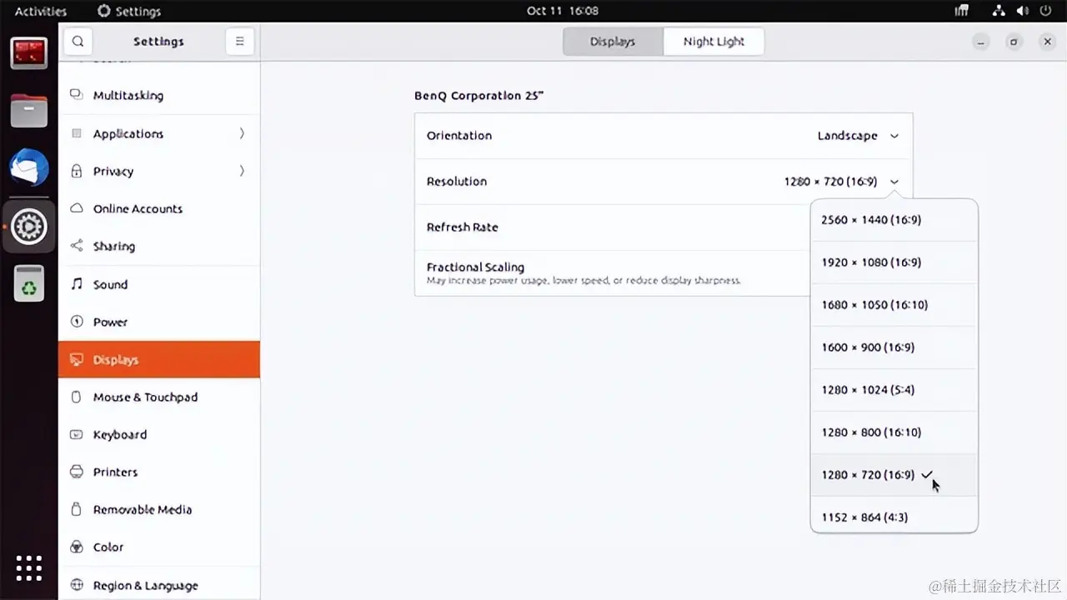Click the BenQ Corporation 25" heading
Screen dimensions: 1067x600
pyautogui.click(x=478, y=95)
